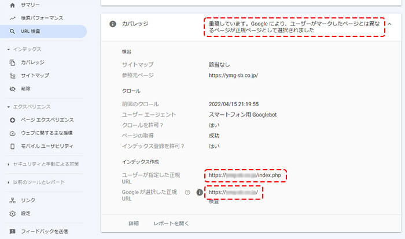
Task: Click ユーザーが指定した正規 URL label
Action: click(x=151, y=178)
